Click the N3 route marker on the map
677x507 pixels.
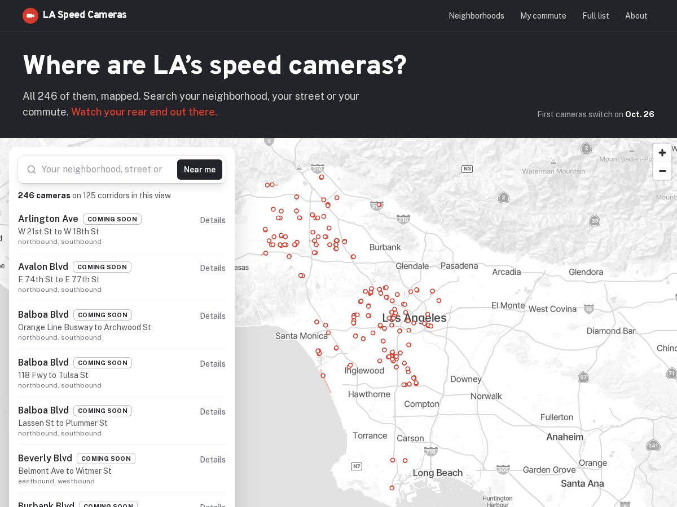coord(467,168)
